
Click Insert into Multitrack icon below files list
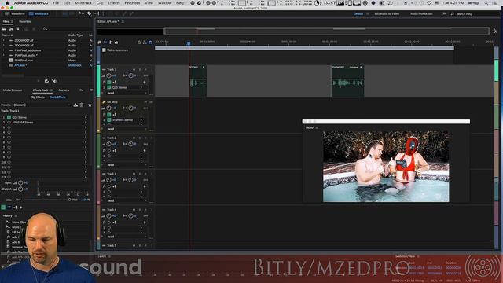[46, 81]
